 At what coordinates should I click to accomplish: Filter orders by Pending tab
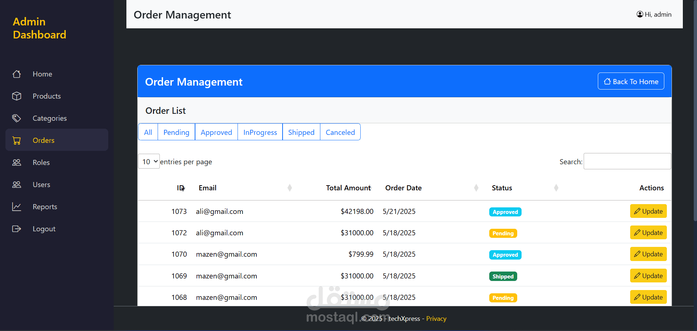(176, 132)
